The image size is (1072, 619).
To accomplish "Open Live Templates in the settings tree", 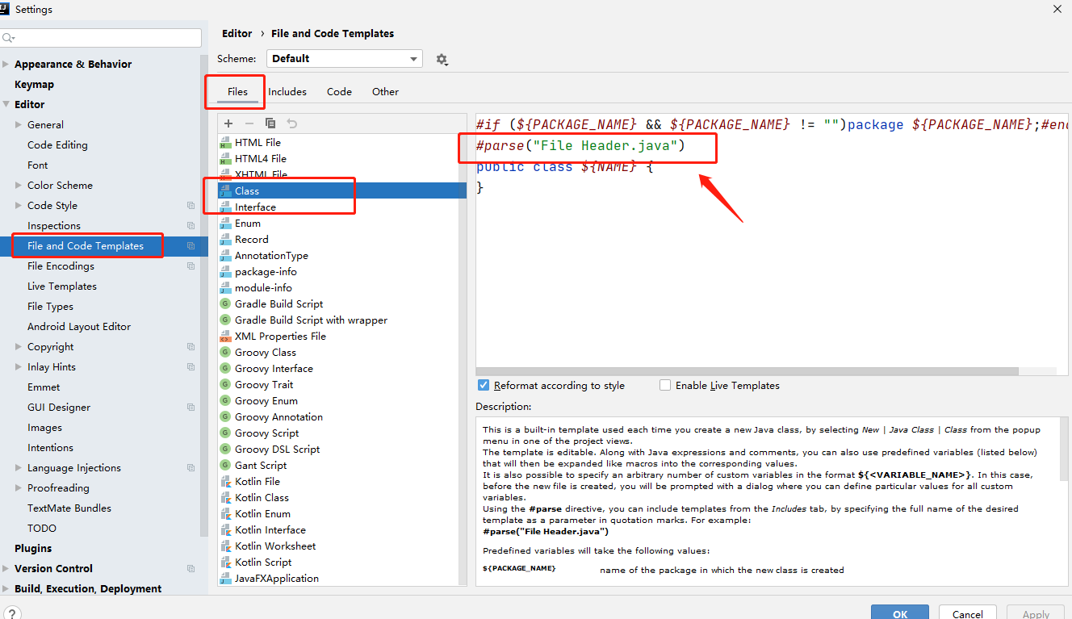I will click(x=61, y=286).
